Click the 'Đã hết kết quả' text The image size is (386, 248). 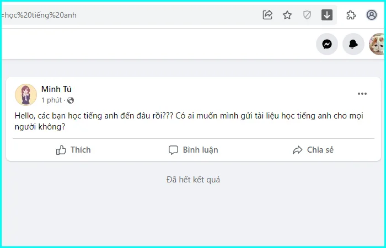(x=193, y=180)
